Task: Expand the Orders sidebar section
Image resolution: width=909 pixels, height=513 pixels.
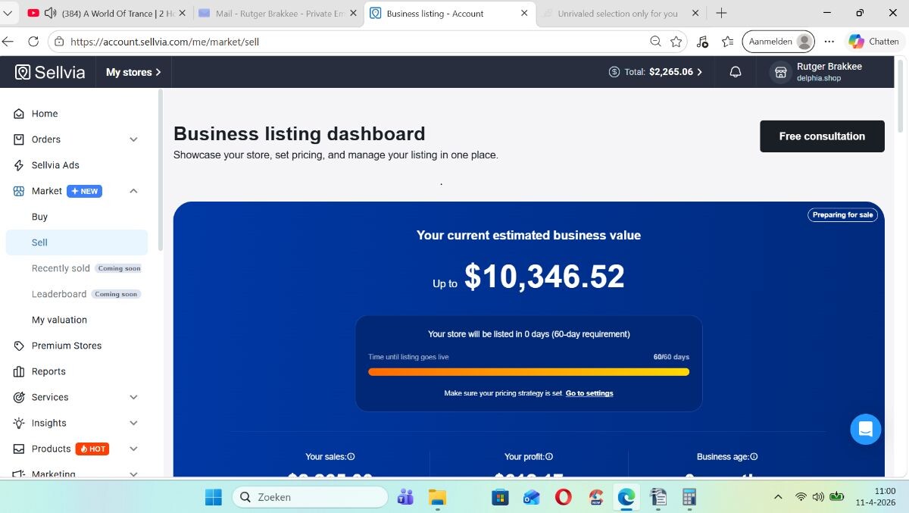Action: (x=133, y=139)
